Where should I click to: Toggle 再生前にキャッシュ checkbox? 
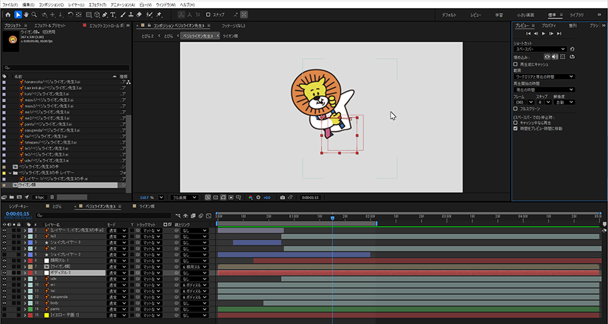(516, 64)
